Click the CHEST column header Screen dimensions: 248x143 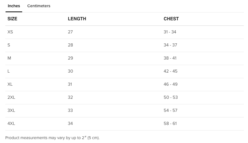click(x=171, y=19)
